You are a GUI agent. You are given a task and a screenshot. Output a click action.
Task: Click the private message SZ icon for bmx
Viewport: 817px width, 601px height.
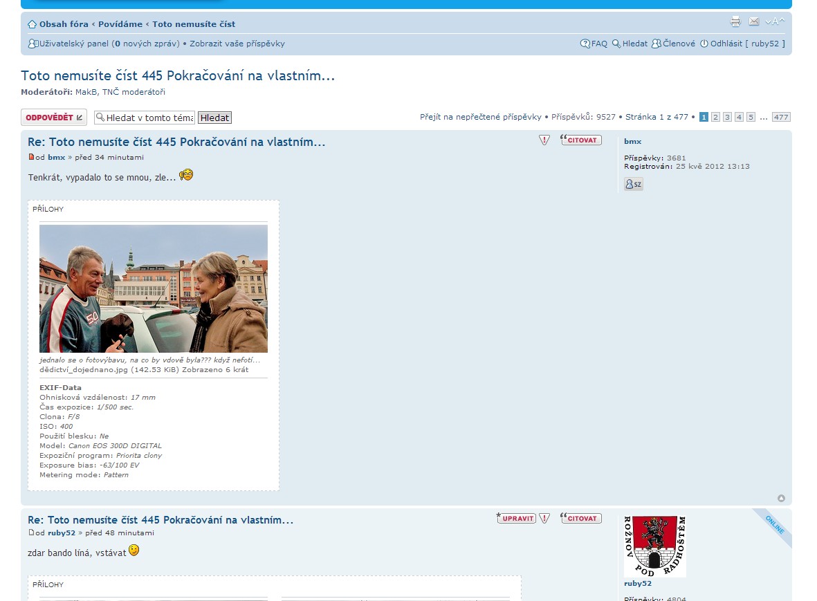click(633, 184)
